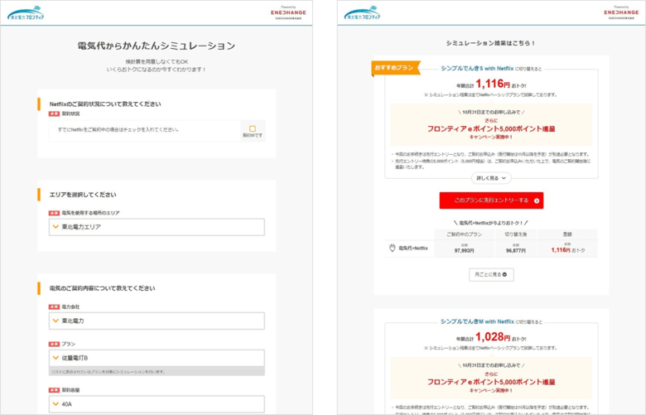Click the yellow chevron in the 40A dropdown
Screen dimensions: 646x415
click(55, 404)
